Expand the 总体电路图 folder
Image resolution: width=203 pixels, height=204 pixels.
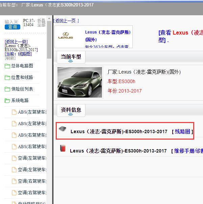pos(22,66)
